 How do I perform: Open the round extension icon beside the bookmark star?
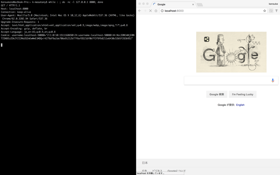(x=271, y=11)
